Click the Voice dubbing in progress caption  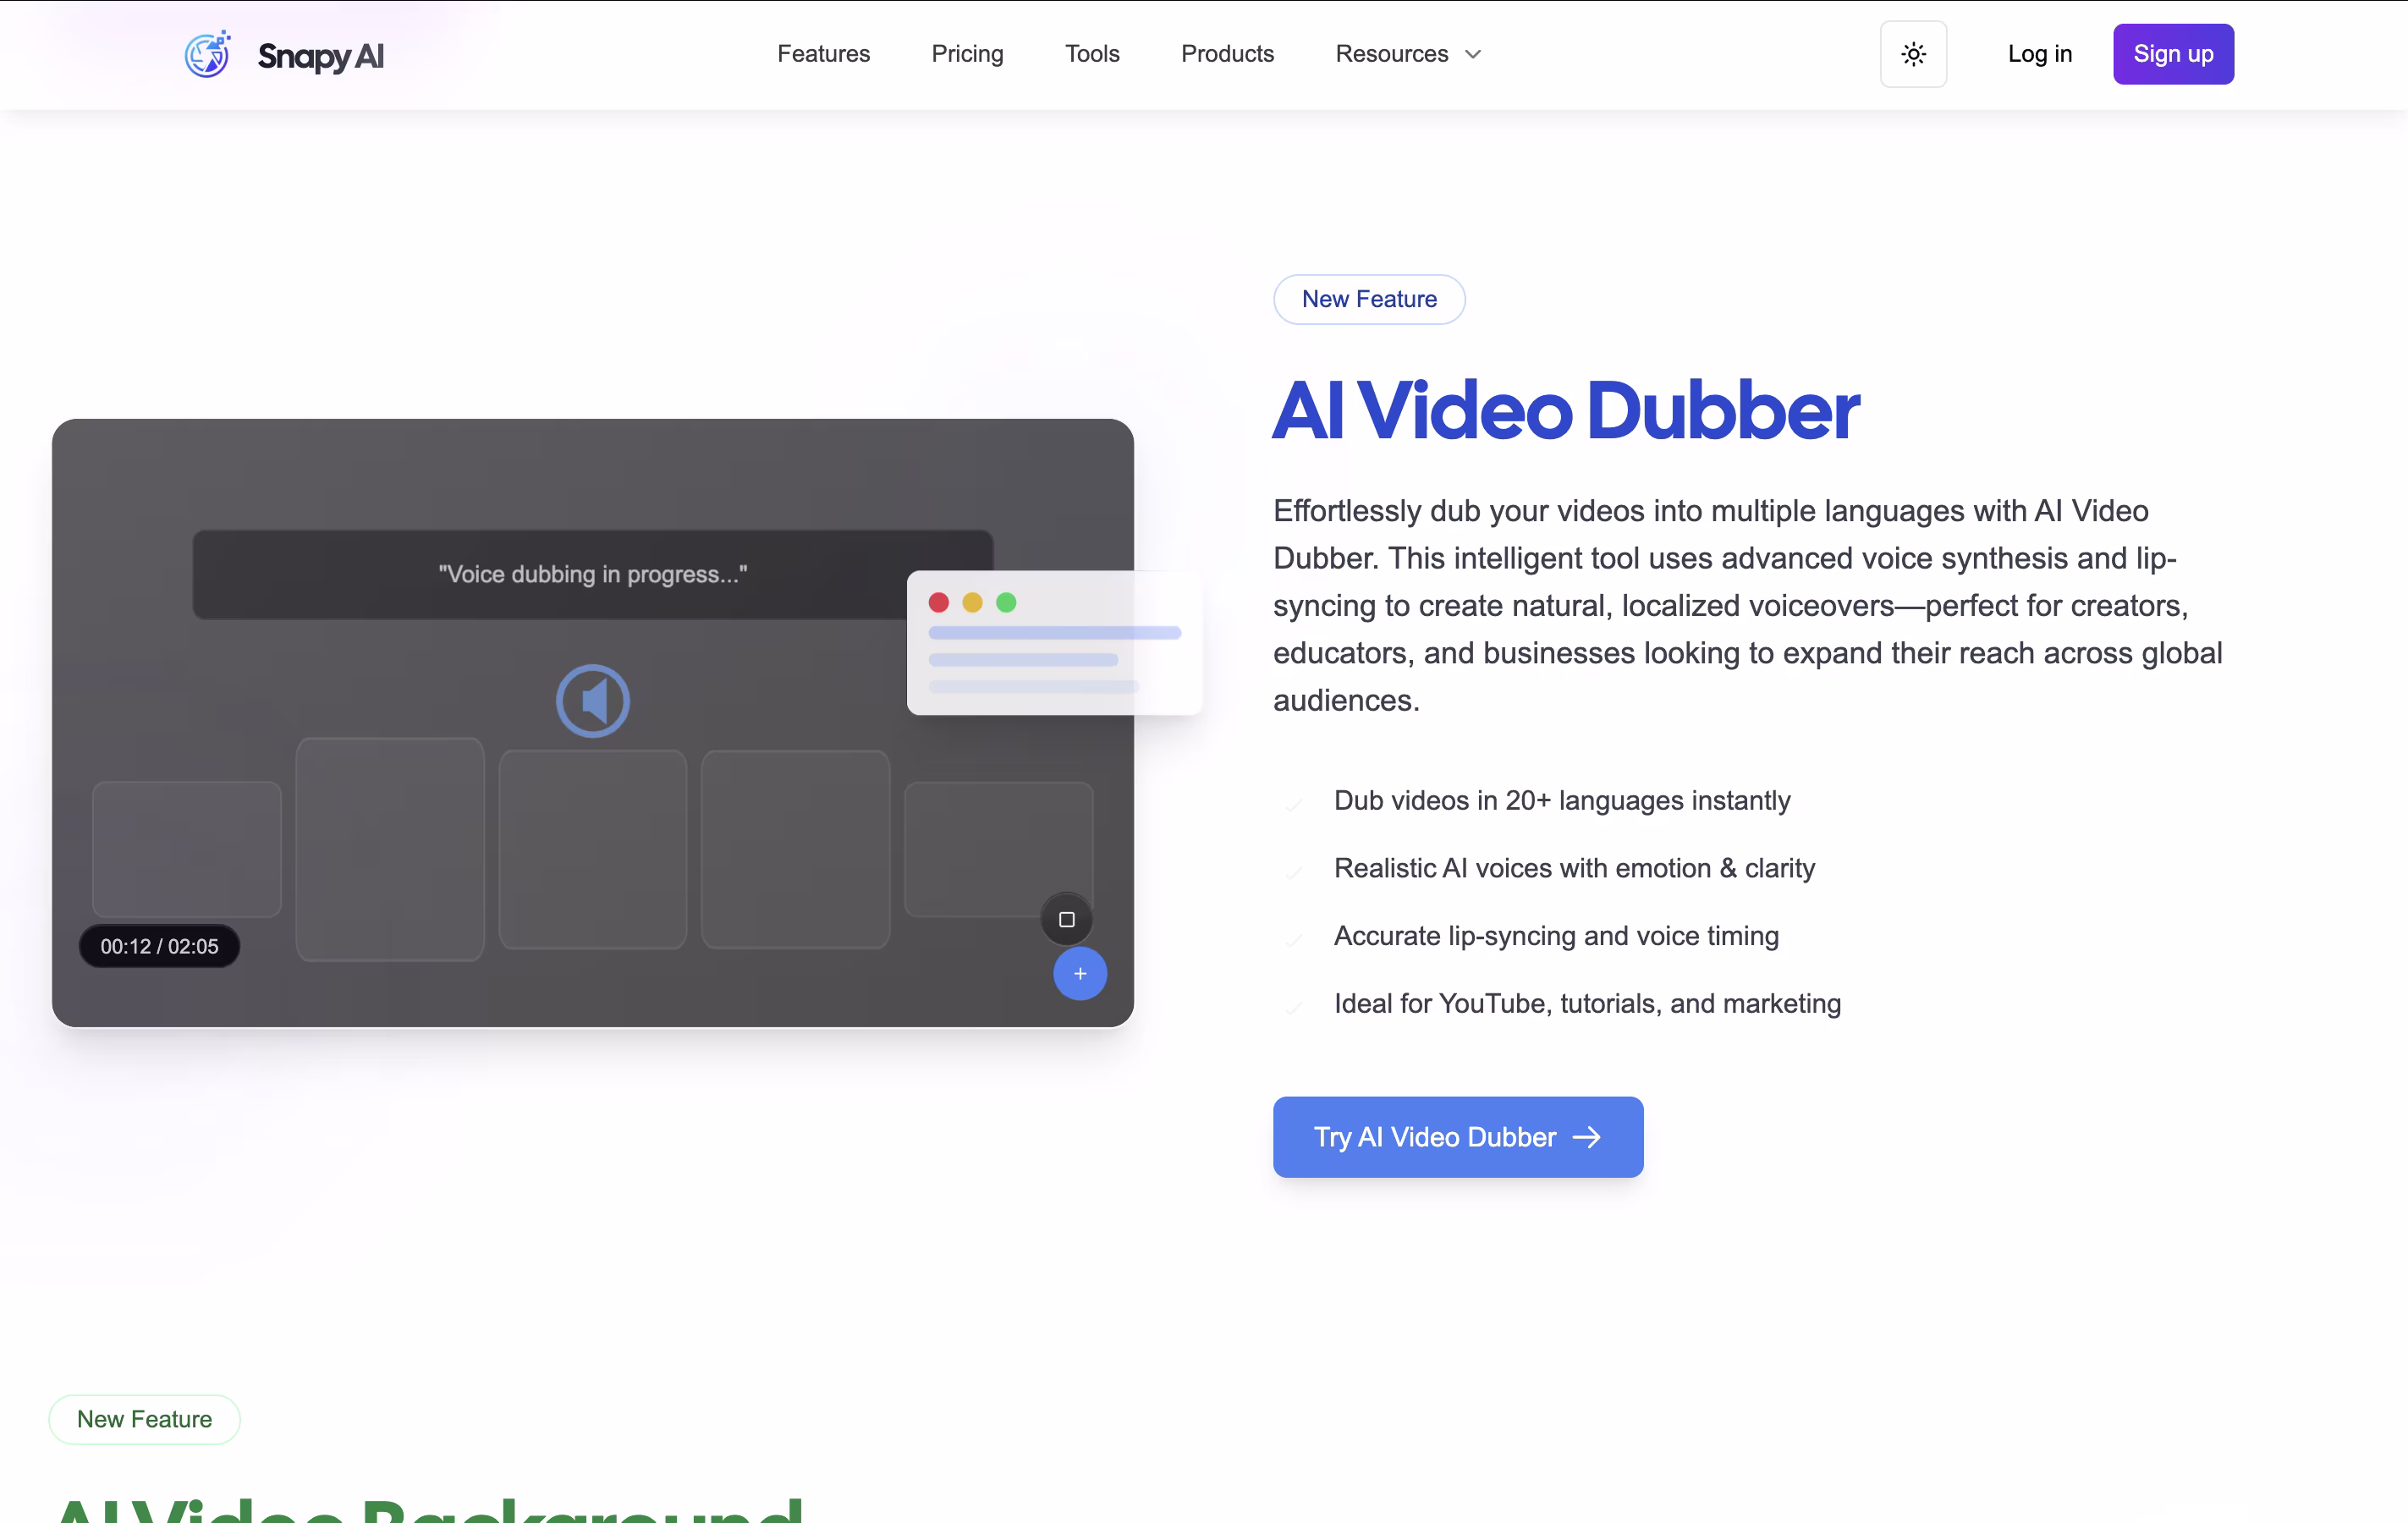tap(592, 574)
